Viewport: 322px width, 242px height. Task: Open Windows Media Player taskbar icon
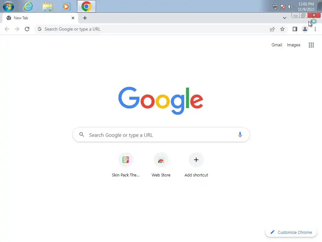tap(67, 7)
